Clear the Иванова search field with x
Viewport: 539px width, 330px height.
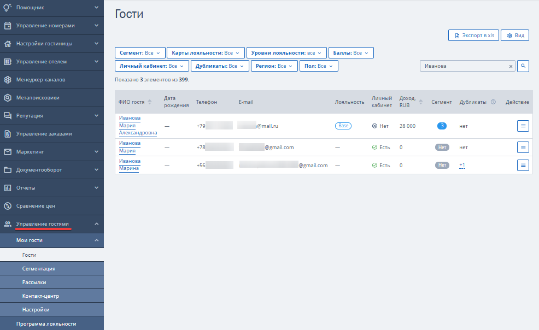(511, 66)
